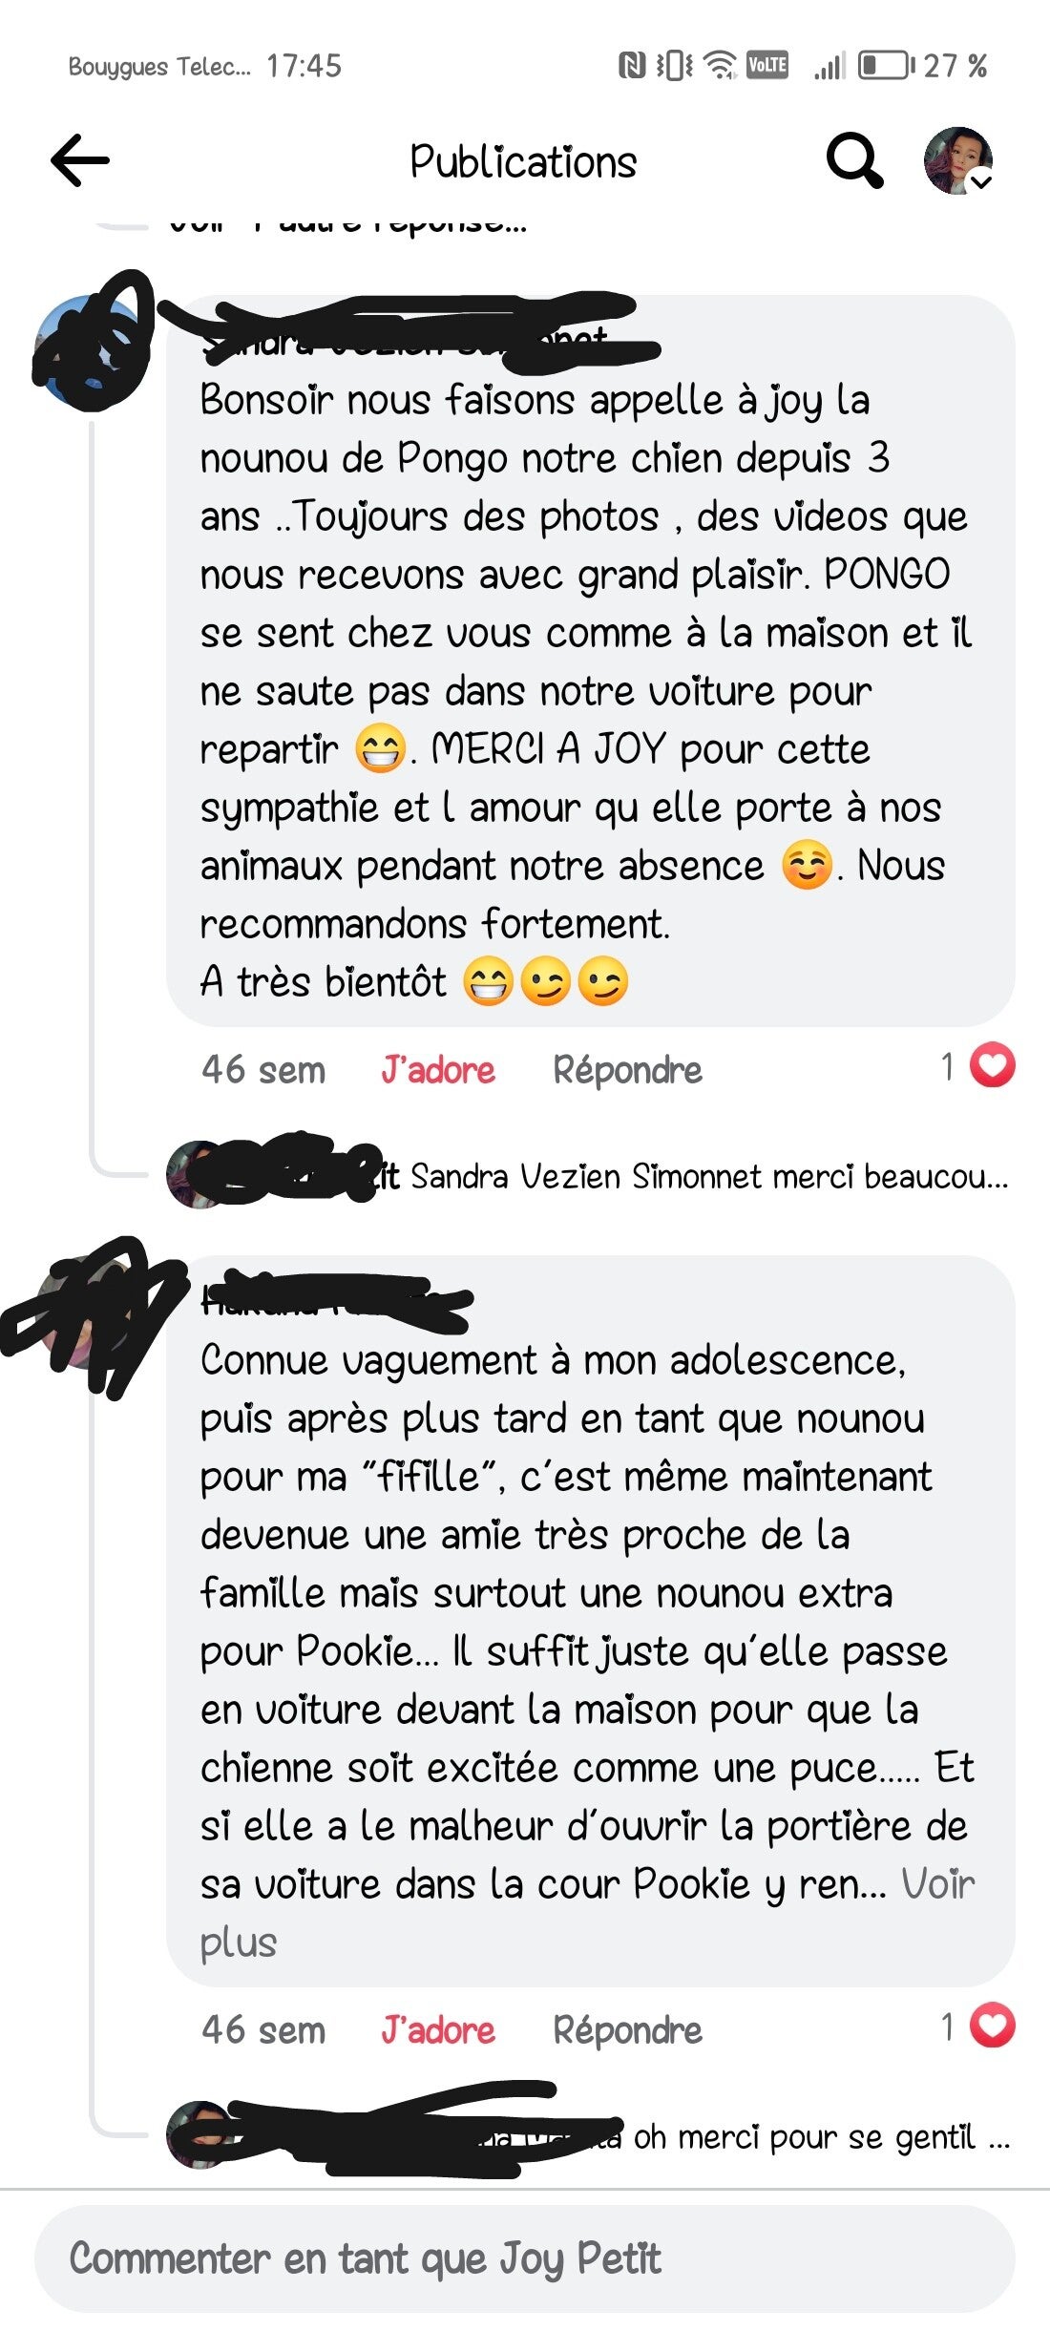
Task: Tap the Publications header title
Action: pos(523,161)
